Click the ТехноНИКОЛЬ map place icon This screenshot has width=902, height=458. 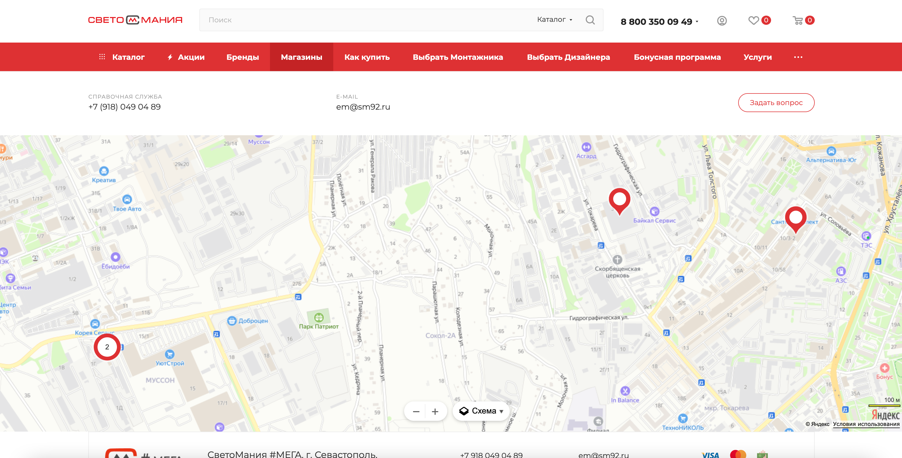coord(683,418)
